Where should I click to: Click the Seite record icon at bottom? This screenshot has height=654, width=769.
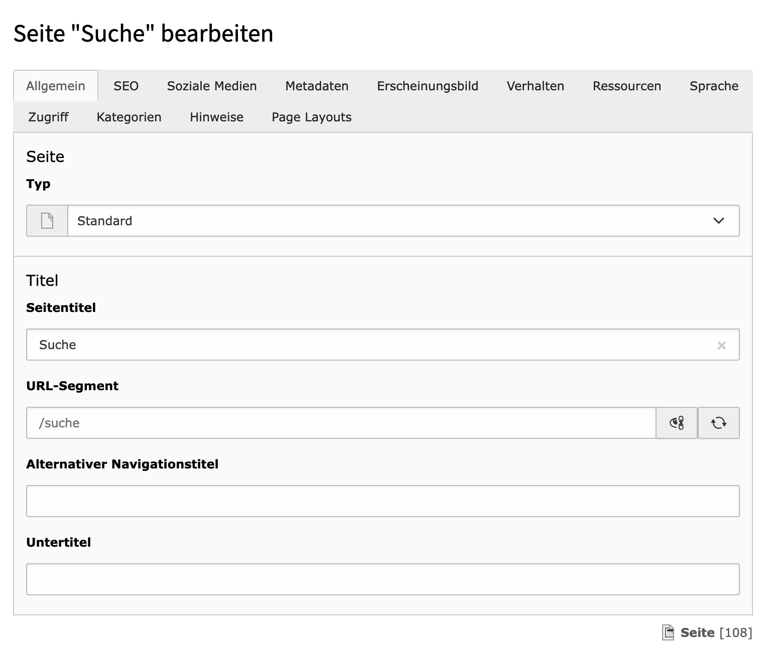click(668, 632)
